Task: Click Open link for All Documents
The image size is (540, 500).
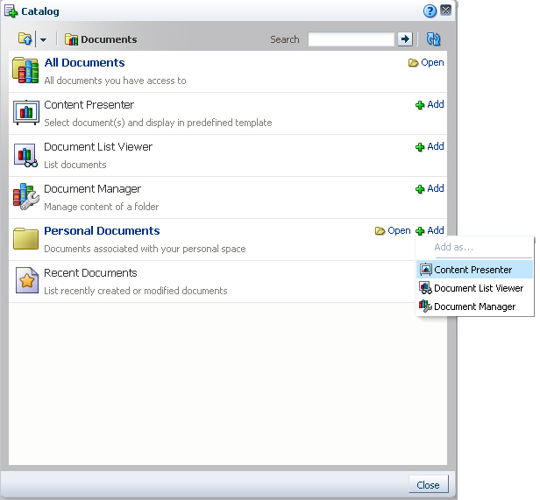Action: [426, 63]
